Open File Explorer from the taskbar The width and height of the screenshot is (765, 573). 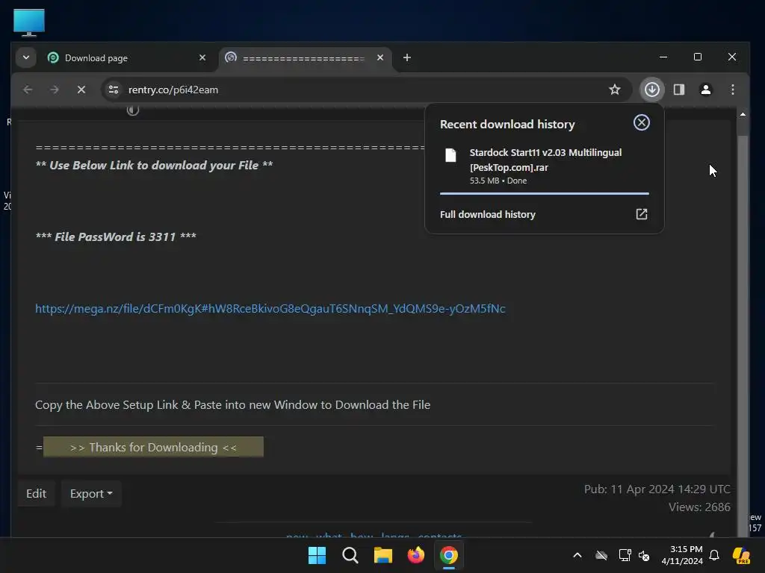point(383,555)
